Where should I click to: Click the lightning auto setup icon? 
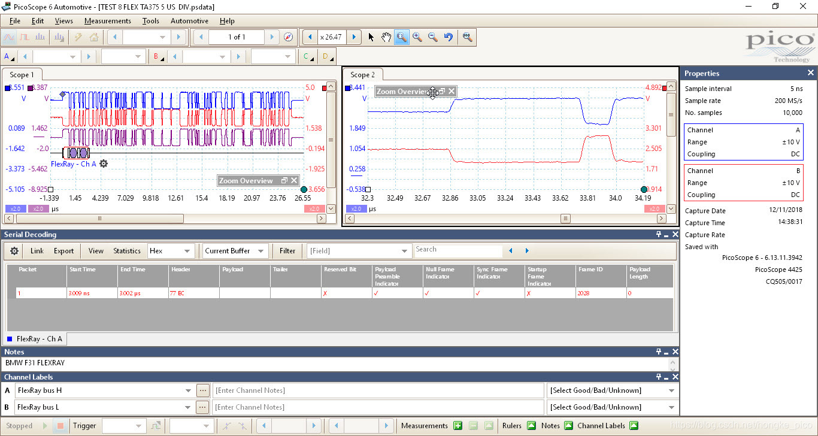78,37
